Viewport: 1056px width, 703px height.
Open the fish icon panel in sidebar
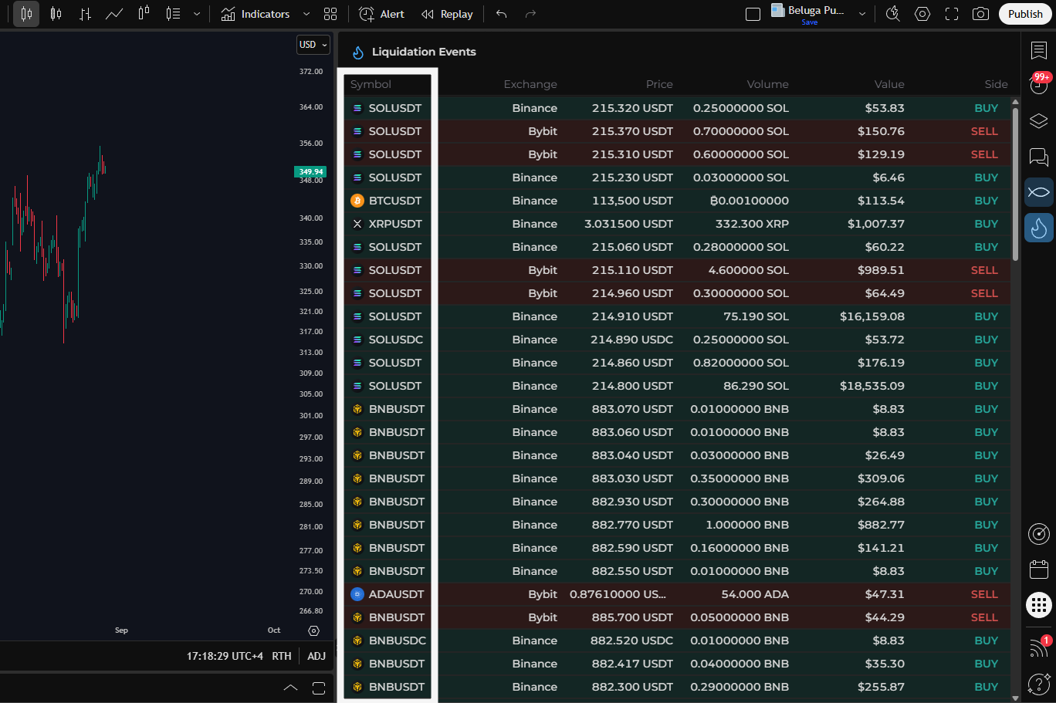pyautogui.click(x=1039, y=191)
